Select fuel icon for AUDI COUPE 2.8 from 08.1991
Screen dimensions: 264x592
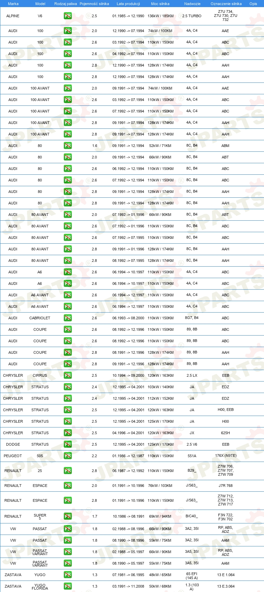[68, 352]
